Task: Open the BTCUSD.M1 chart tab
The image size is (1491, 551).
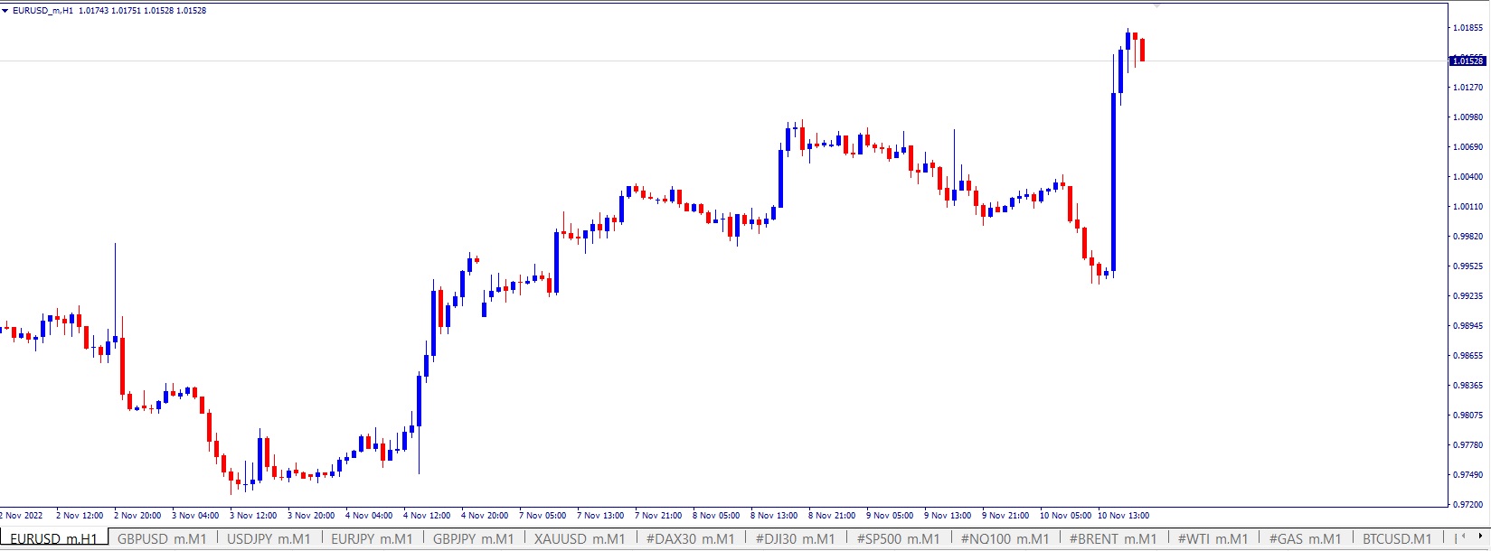Action: [x=1397, y=539]
